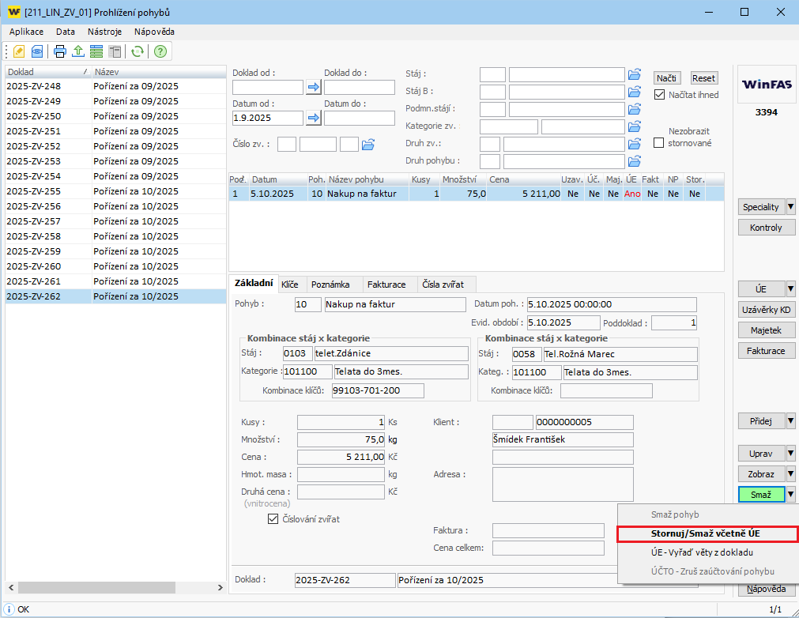Click the blue arrow beside Datum od

(313, 118)
